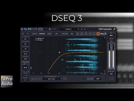Click the custom threshold record icon
This screenshot has width=134, height=101.
(x=37, y=79)
